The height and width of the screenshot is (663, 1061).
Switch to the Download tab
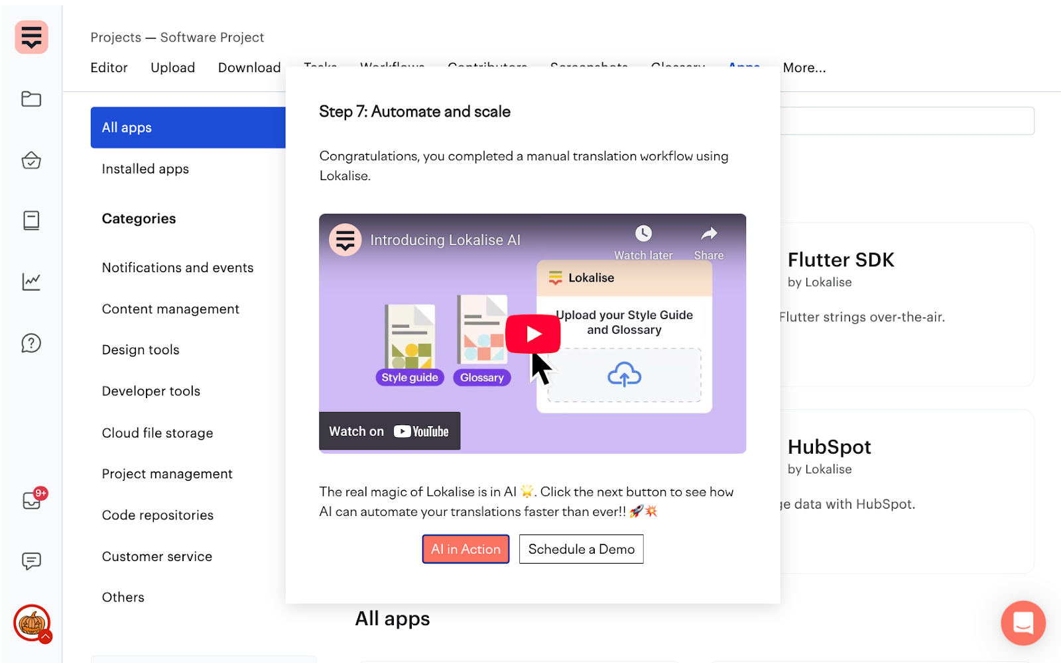(x=249, y=68)
